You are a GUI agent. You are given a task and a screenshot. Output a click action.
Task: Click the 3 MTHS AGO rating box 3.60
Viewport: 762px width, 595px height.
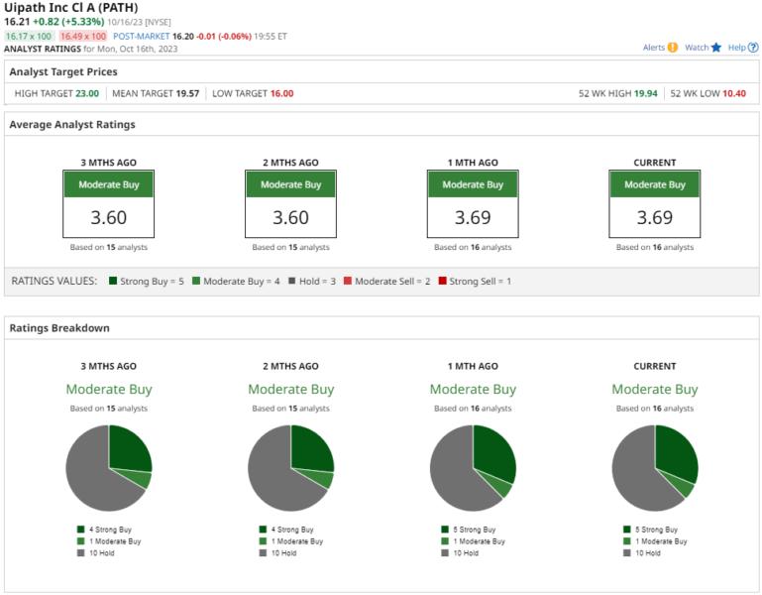coord(108,204)
